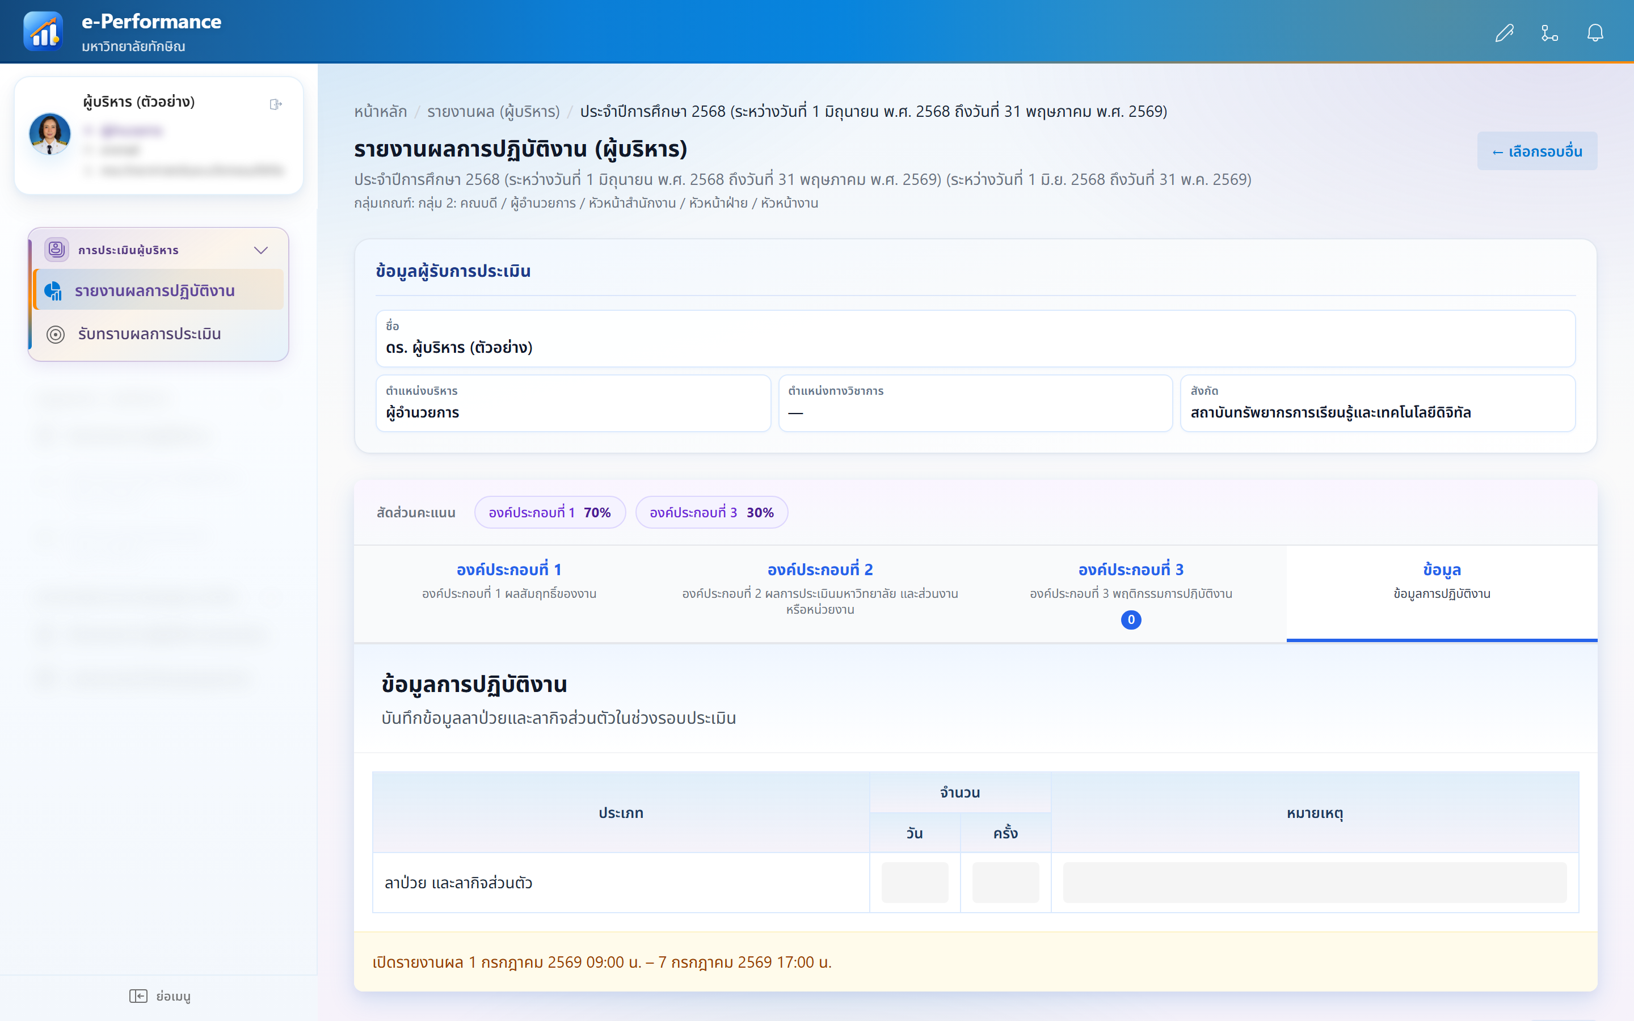Click the e-Performance logo icon
Screen dimensions: 1634x1021
(43, 31)
